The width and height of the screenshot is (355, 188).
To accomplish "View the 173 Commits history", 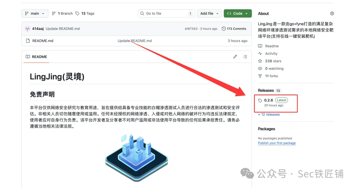I will pyautogui.click(x=234, y=29).
